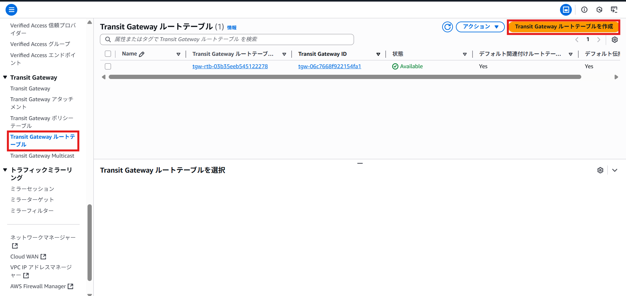This screenshot has width=626, height=296.
Task: Open Transit Gateway ルートテーブル in sidebar
Action: [43, 141]
